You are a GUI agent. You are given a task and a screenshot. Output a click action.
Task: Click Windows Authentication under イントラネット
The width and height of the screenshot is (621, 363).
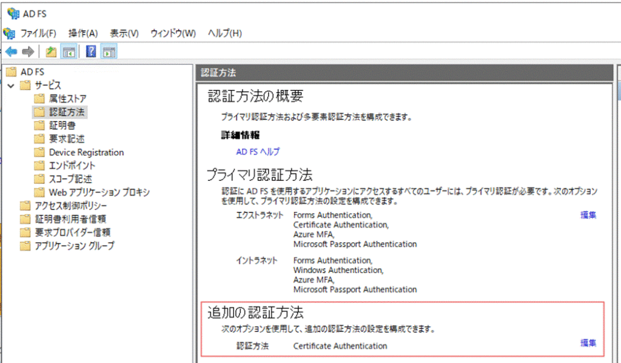click(x=338, y=270)
